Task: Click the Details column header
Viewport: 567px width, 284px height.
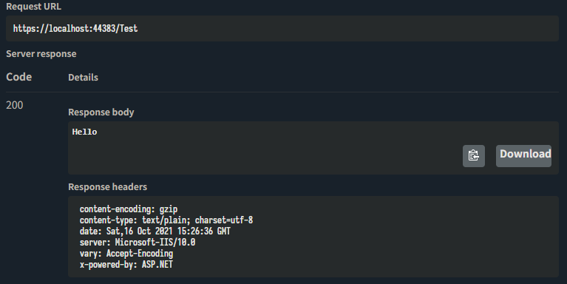Action: [84, 77]
